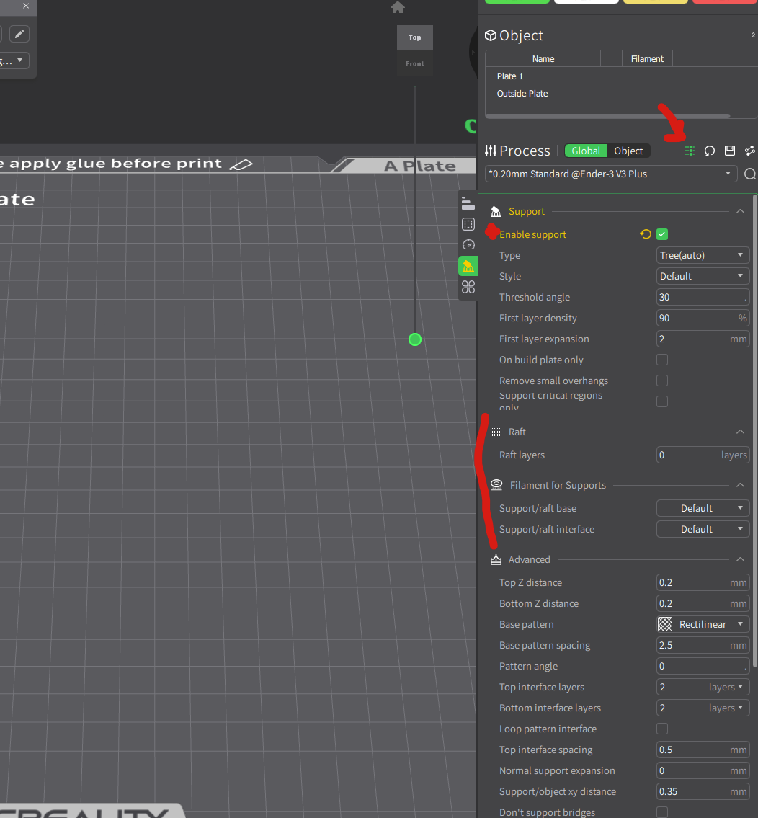Open the Others tab four-circles icon

(x=468, y=287)
